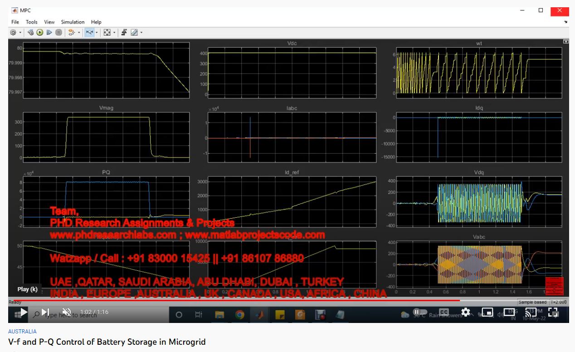Screen dimensions: 575x352
Task: Click the Step Forward toolbar icon
Action: 49,33
